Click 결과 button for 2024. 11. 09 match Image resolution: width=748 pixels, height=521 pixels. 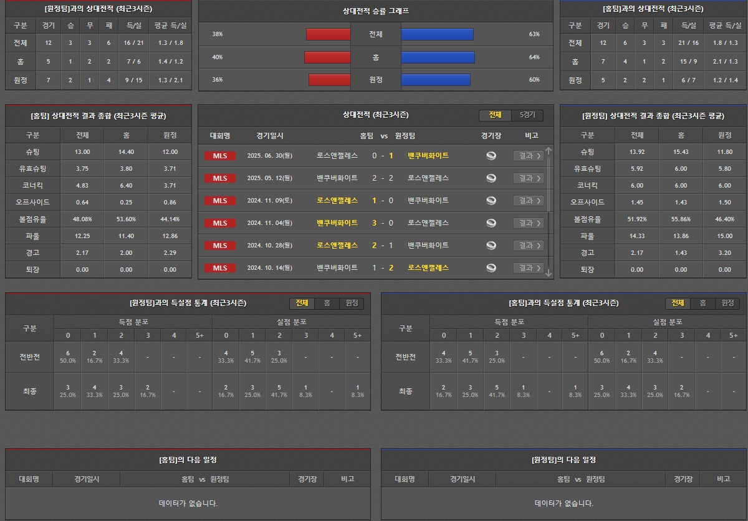click(528, 201)
